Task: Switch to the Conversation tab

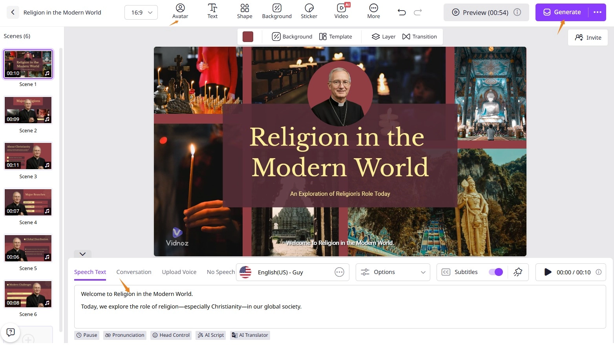Action: [134, 272]
